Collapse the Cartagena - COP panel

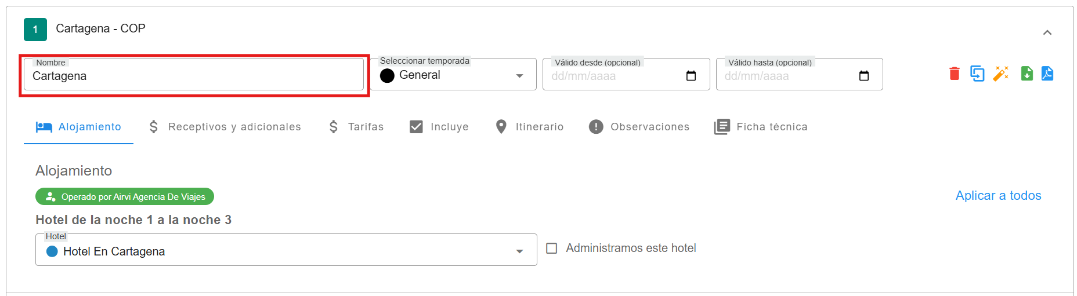click(1047, 32)
